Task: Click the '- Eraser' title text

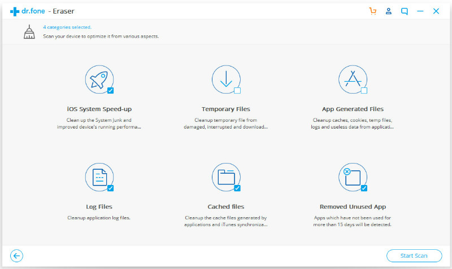Action: click(62, 11)
